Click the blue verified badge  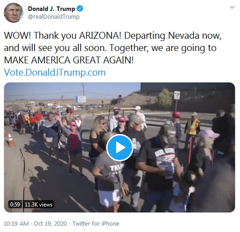[80, 9]
